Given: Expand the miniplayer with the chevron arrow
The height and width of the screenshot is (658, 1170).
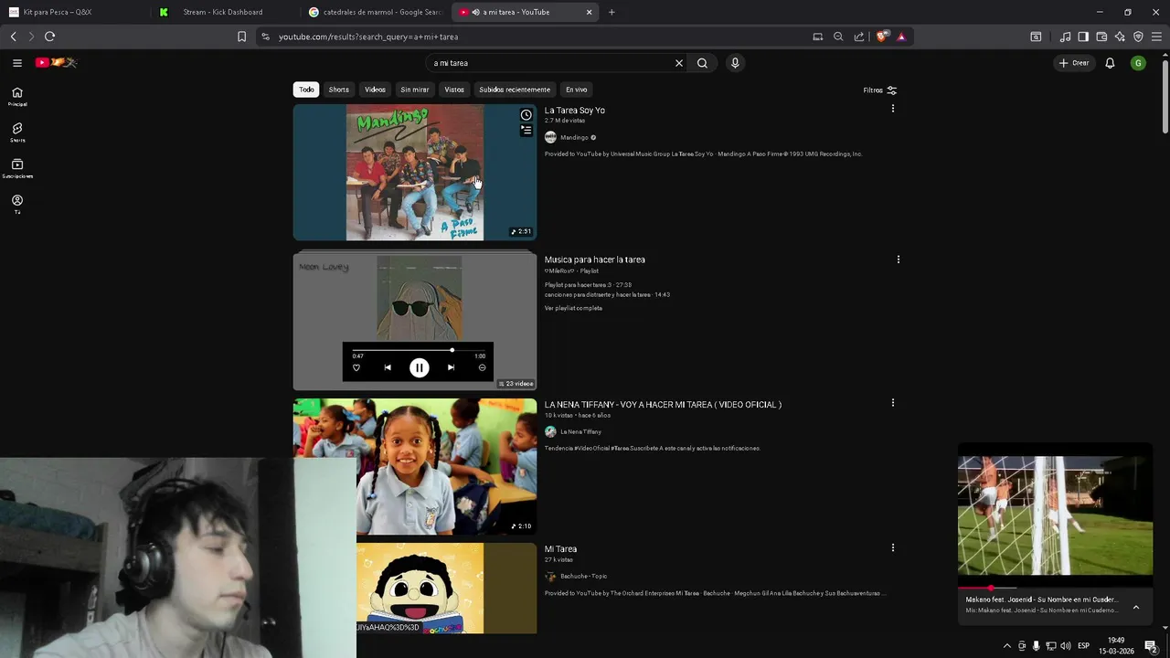Looking at the screenshot, I should point(1136,607).
